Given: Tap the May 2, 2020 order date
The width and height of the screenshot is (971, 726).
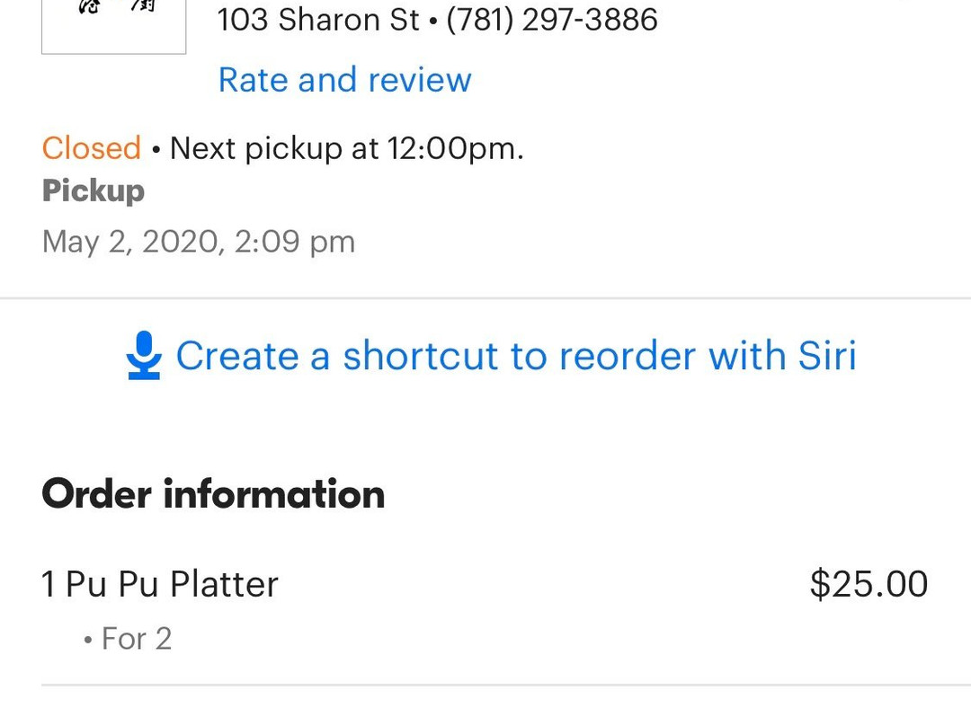Looking at the screenshot, I should tap(131, 242).
